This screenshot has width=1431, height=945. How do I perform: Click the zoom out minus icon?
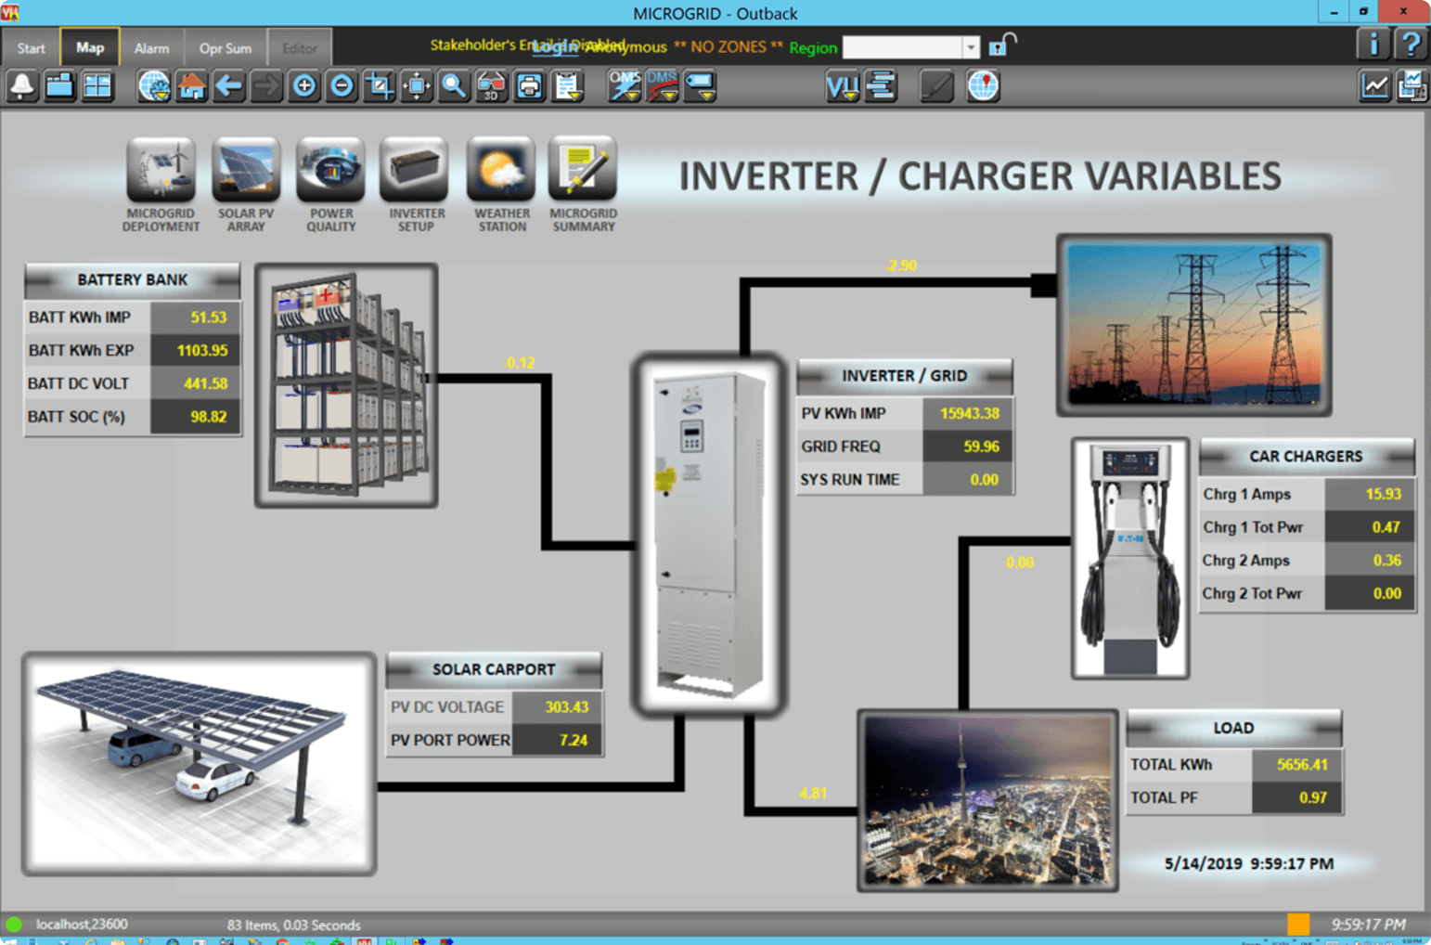point(342,86)
